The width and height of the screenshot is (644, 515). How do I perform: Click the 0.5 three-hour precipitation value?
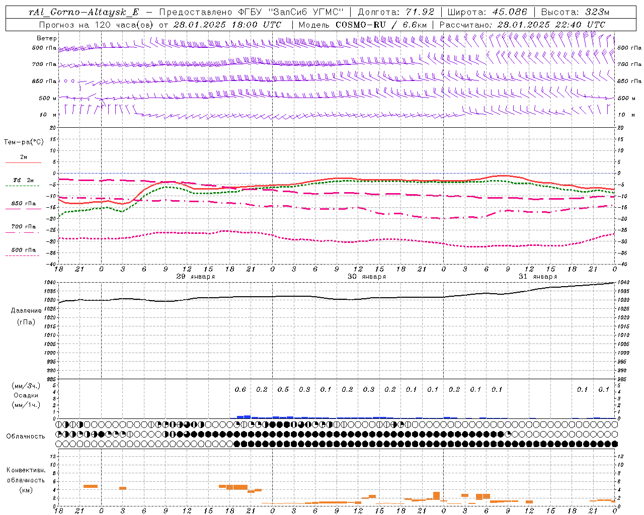(x=283, y=389)
